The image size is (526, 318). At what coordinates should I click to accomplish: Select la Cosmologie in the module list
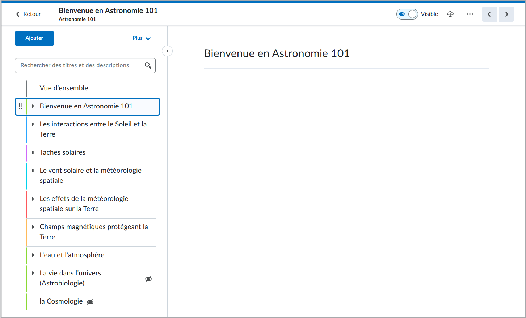tap(61, 301)
